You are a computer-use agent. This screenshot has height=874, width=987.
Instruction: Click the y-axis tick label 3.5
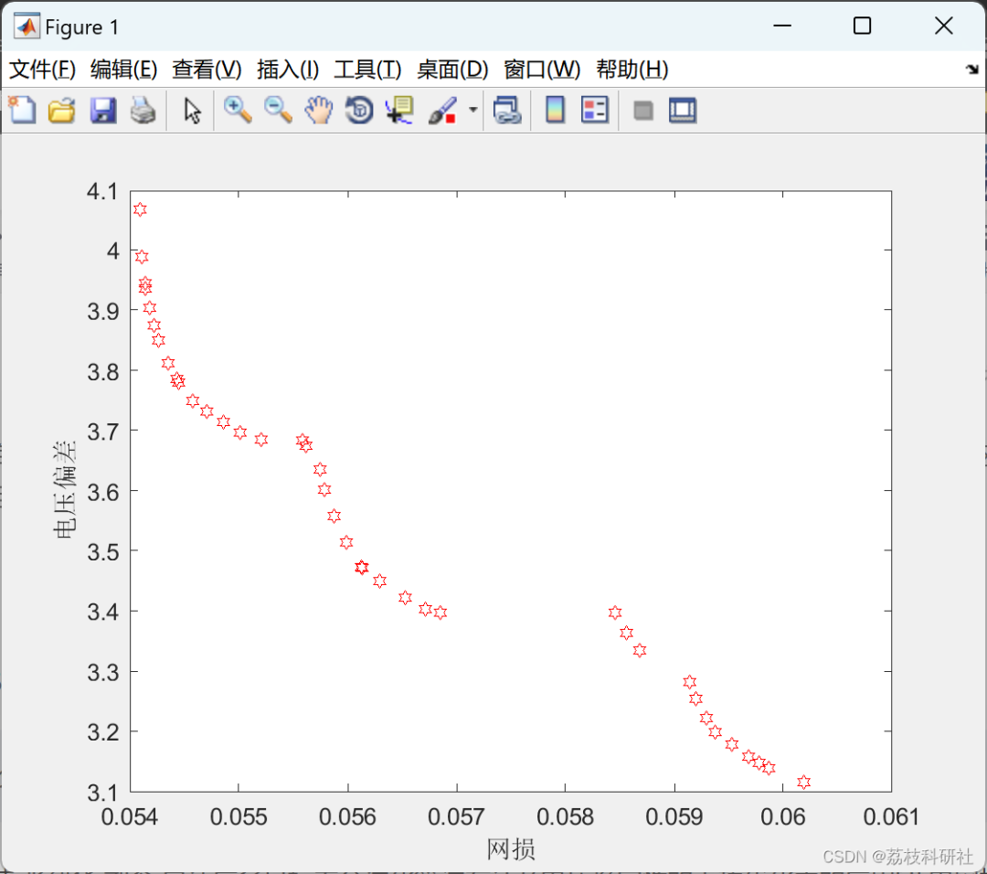point(102,551)
